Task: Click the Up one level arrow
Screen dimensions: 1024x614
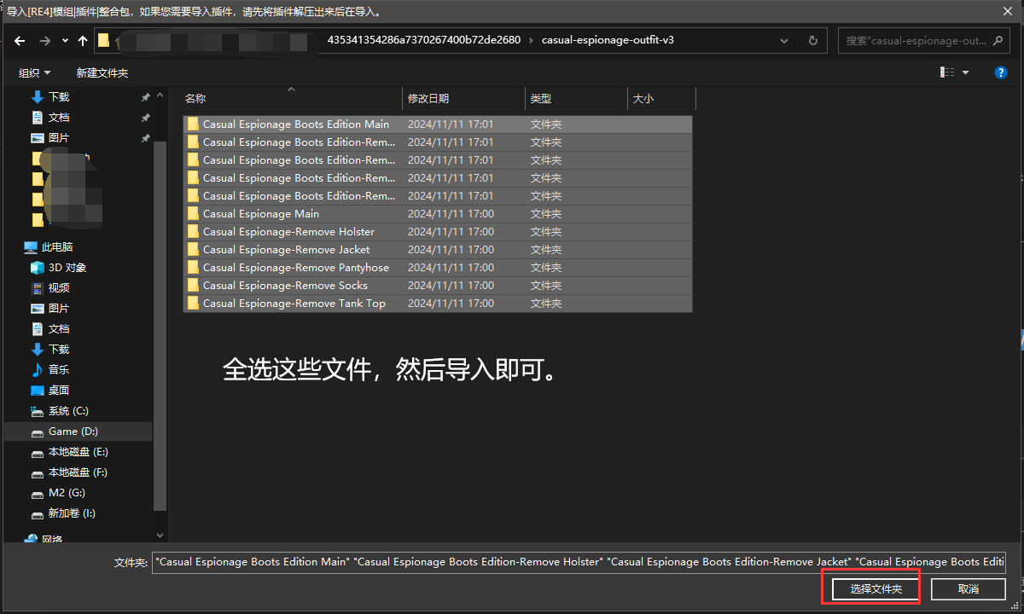Action: tap(83, 40)
